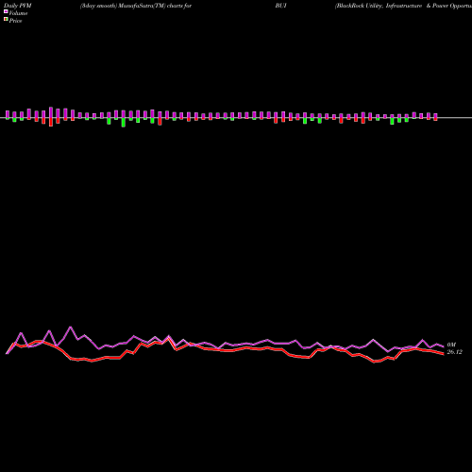Click the green-red Price legend swatch
Screen dimensions: 472x472
(x=6, y=20)
